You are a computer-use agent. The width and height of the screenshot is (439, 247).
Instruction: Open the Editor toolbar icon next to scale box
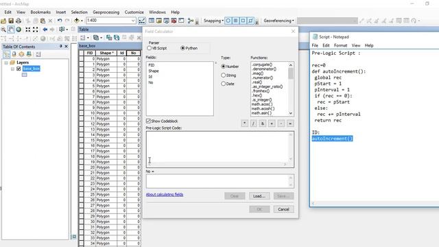click(x=142, y=21)
